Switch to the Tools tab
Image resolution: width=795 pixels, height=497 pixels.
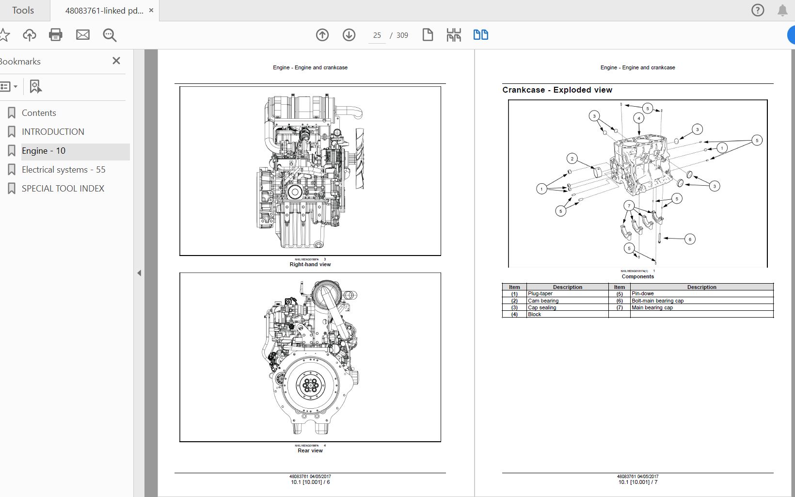point(23,10)
